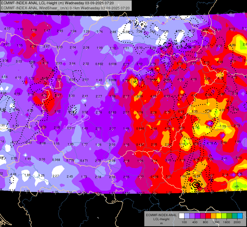The width and height of the screenshot is (247, 227).
Task: Click the wind shear value 0.428
Action: coord(154,177)
